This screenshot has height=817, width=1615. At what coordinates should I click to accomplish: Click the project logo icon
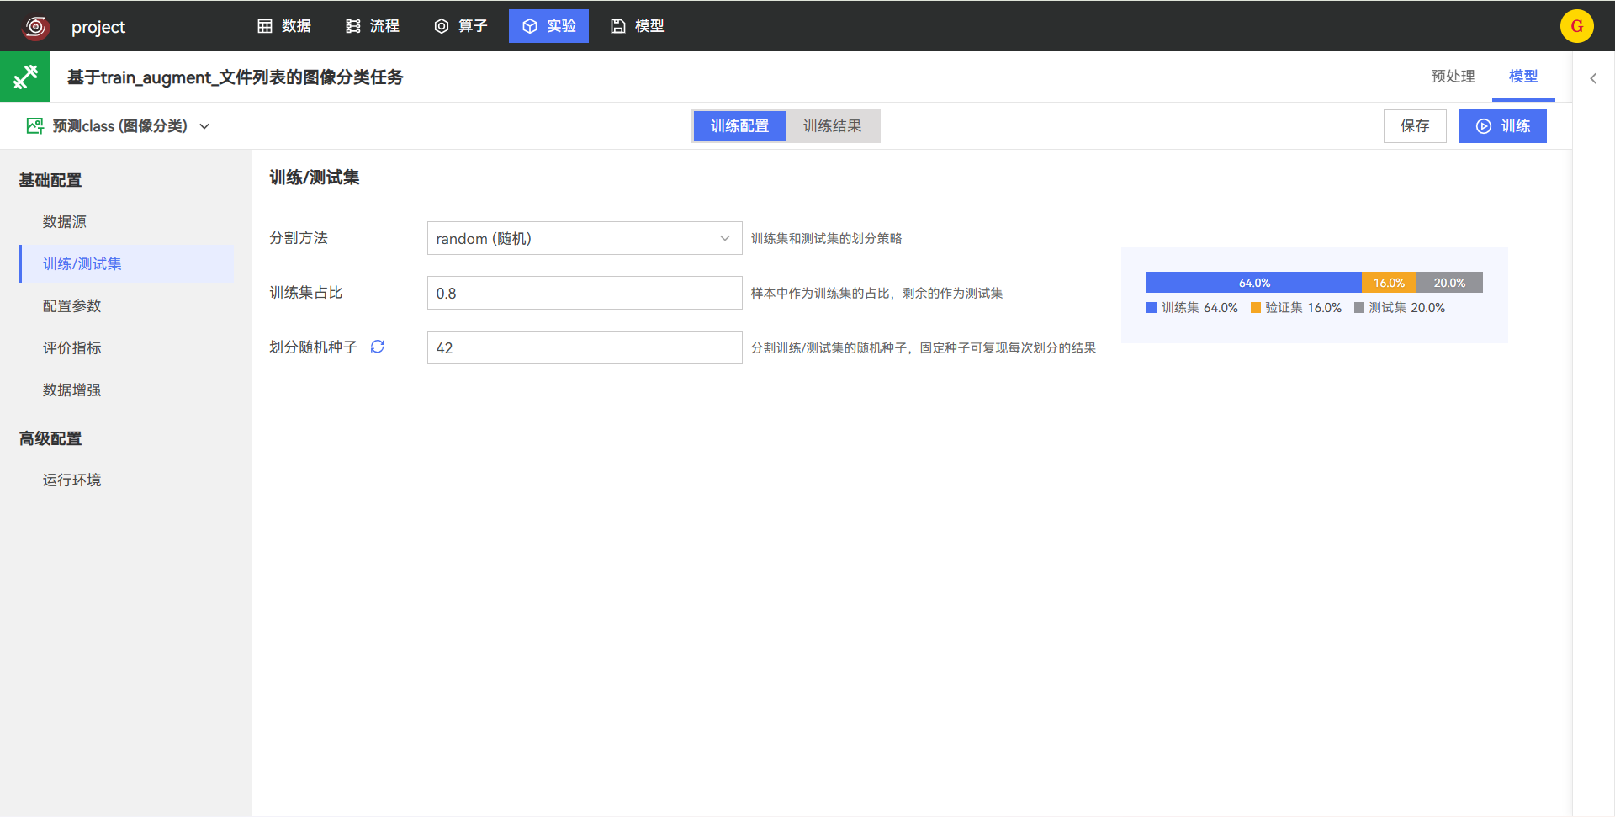click(x=35, y=27)
